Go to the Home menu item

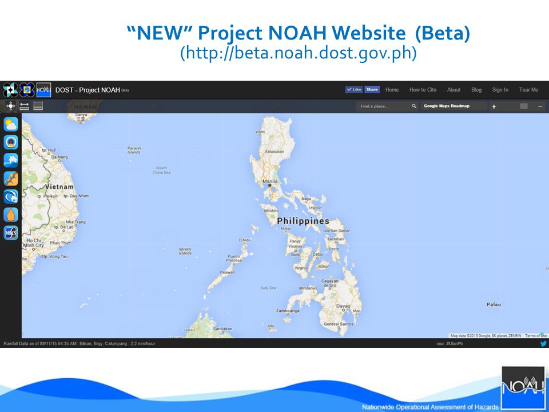(x=392, y=90)
